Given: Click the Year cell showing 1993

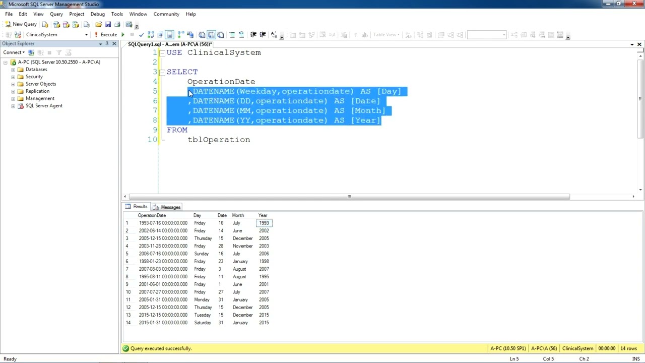Looking at the screenshot, I should click(264, 223).
